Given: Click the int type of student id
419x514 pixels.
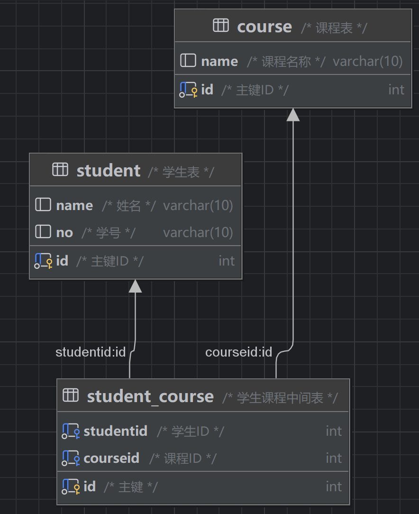Looking at the screenshot, I should 227,261.
